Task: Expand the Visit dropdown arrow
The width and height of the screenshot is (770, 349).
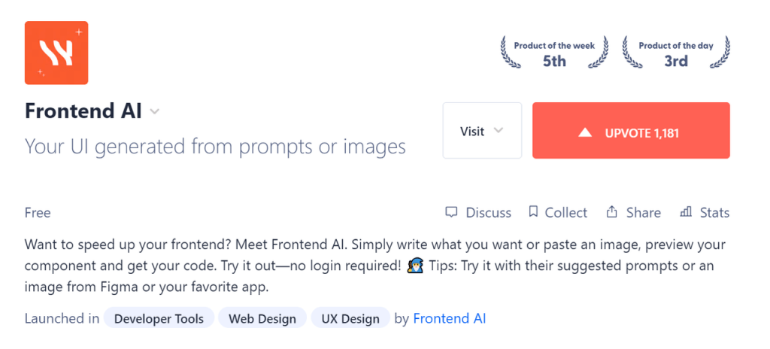Action: pos(499,131)
